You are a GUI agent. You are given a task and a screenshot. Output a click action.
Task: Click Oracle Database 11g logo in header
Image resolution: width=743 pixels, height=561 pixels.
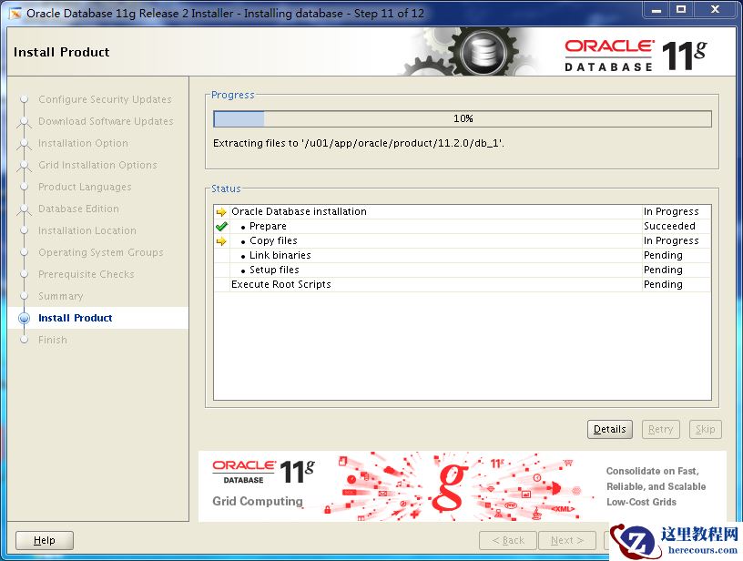[x=636, y=56]
